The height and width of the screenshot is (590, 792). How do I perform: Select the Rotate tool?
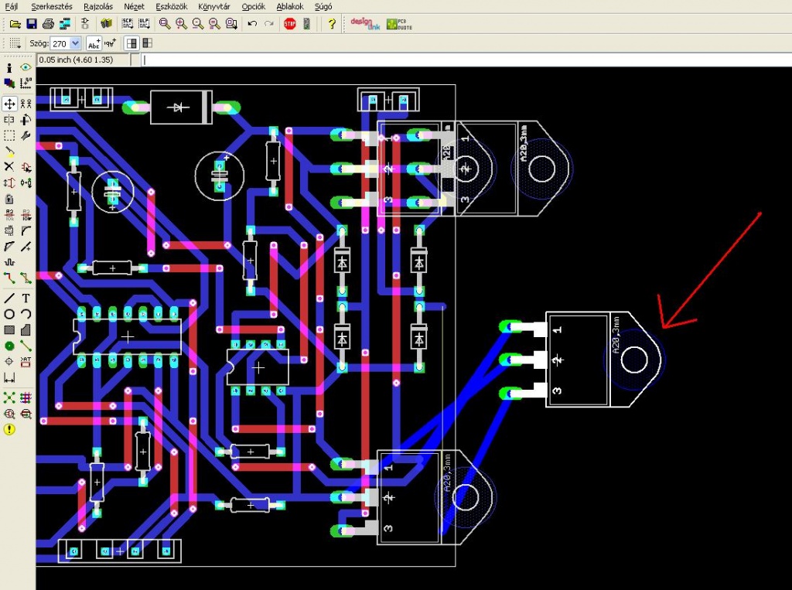[26, 120]
